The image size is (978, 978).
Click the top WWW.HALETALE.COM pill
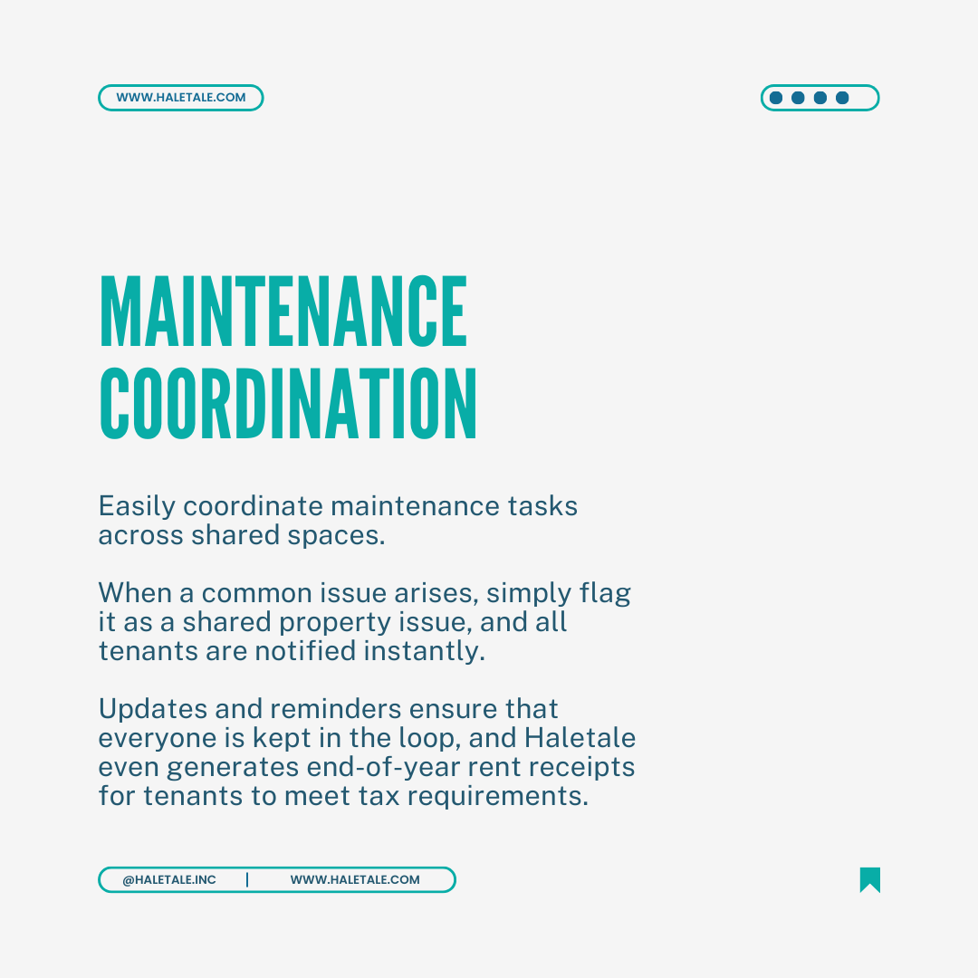[x=181, y=97]
